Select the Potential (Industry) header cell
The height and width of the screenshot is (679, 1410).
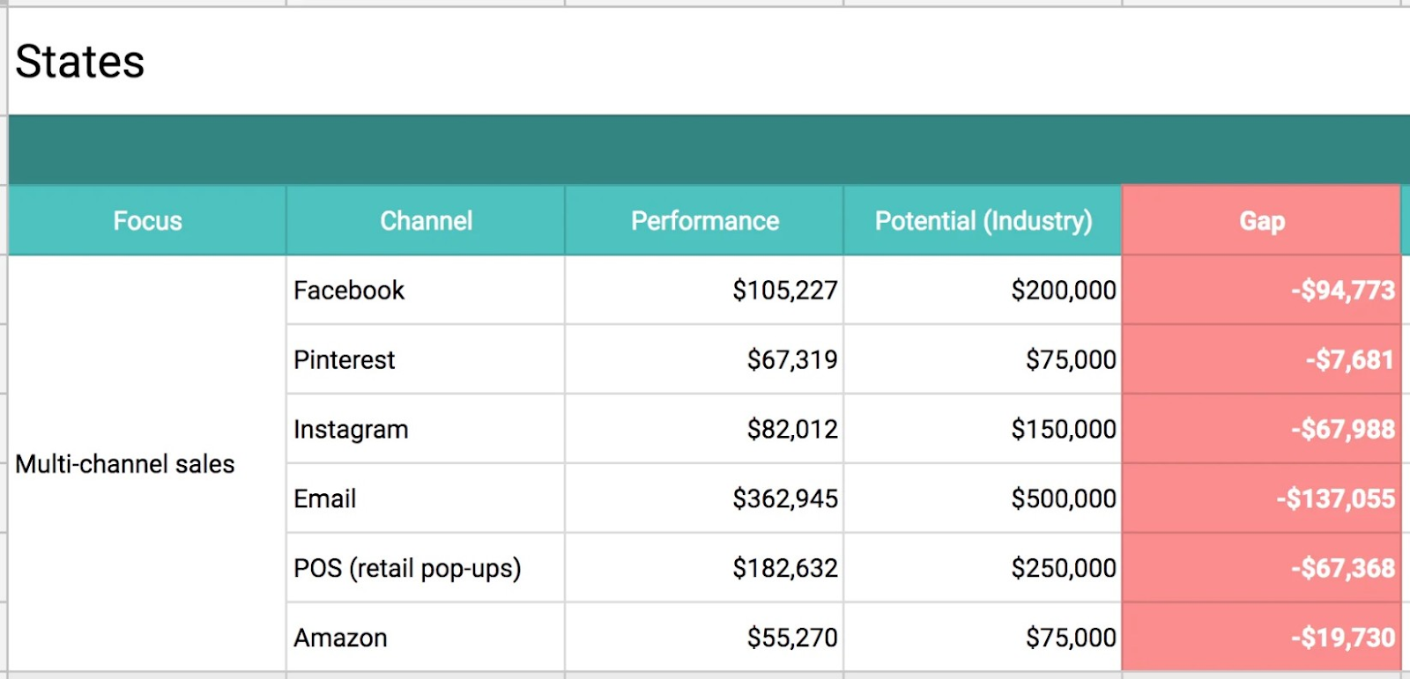click(x=983, y=220)
